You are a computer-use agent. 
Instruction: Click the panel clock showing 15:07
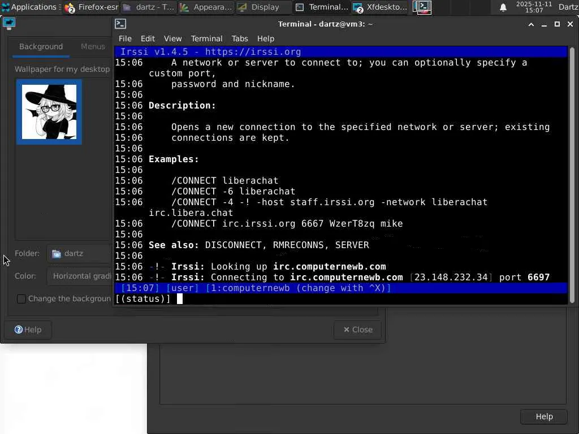click(534, 7)
